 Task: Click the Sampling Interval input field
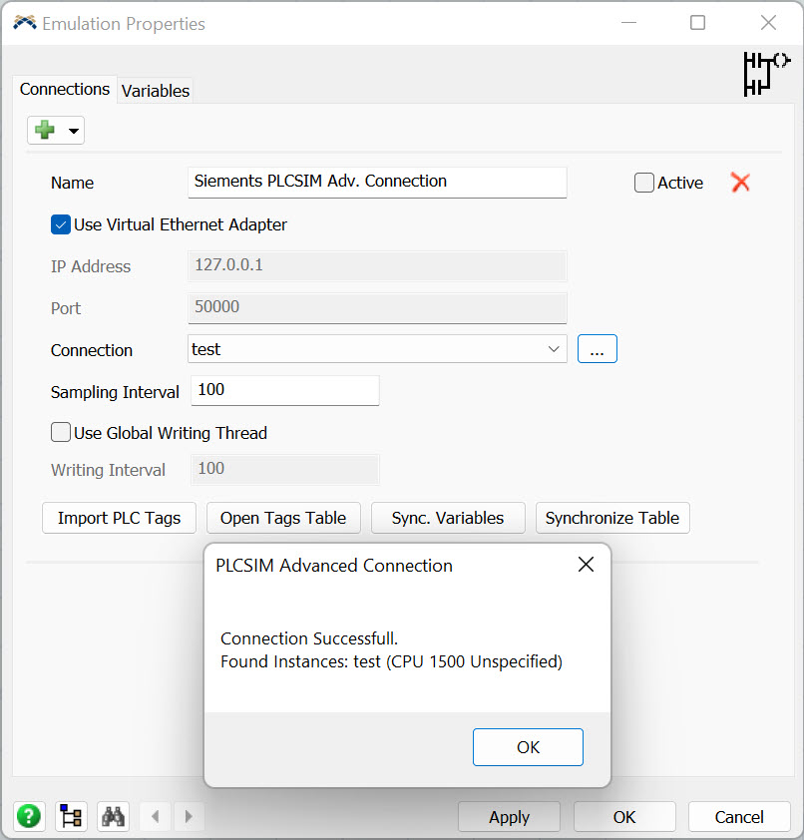coord(284,390)
